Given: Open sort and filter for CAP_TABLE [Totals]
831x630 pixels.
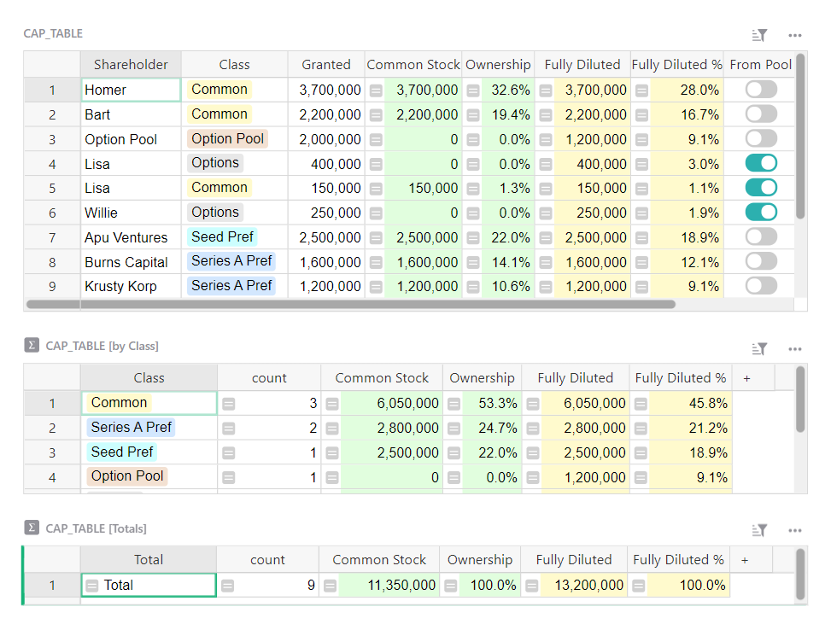Looking at the screenshot, I should 758,528.
